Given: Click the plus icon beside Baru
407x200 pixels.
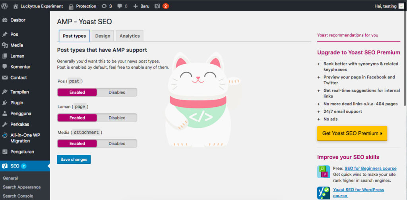Looking at the screenshot, I should (135, 6).
